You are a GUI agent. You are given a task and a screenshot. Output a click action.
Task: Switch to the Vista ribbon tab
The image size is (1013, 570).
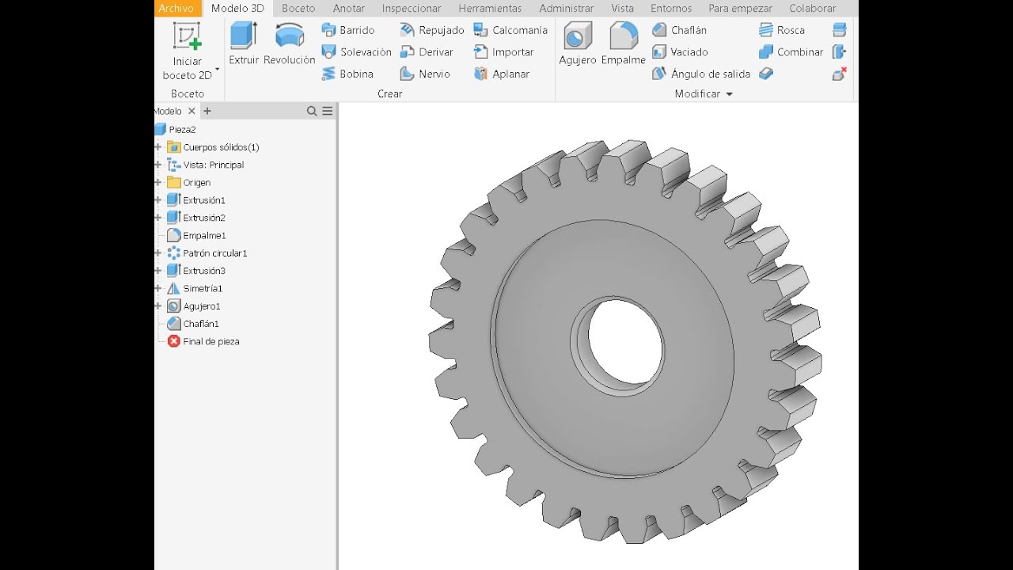click(x=622, y=9)
